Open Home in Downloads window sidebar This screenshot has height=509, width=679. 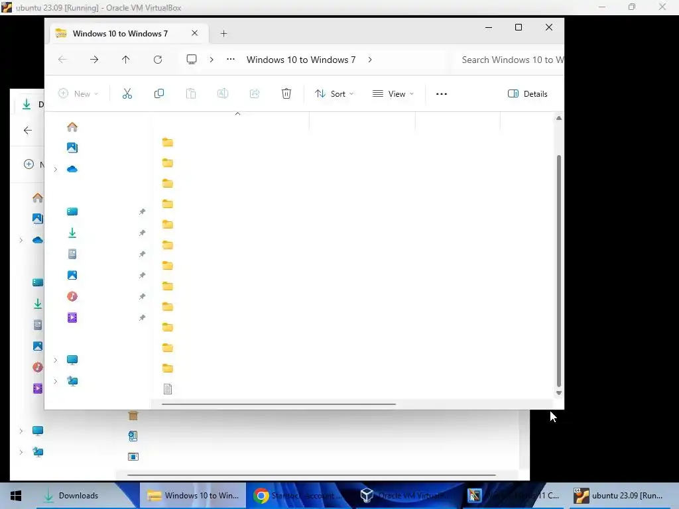(x=38, y=198)
